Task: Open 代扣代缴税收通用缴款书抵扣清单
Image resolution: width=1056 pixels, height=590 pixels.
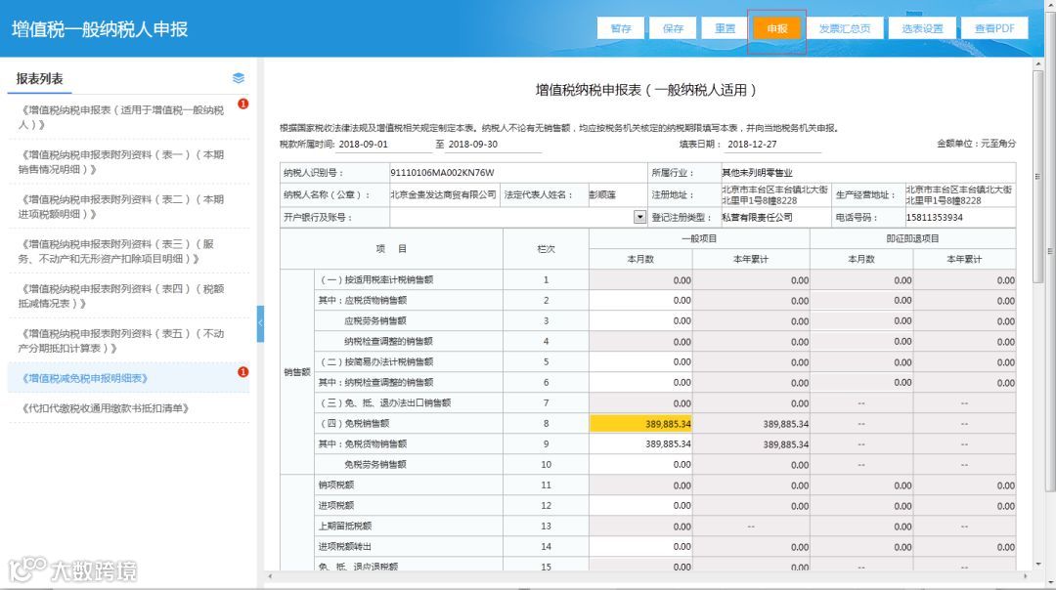Action: click(x=105, y=408)
